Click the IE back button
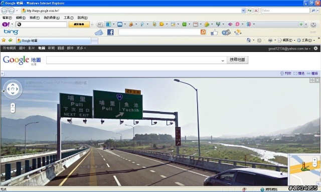The image size is (321, 192). tap(5, 10)
